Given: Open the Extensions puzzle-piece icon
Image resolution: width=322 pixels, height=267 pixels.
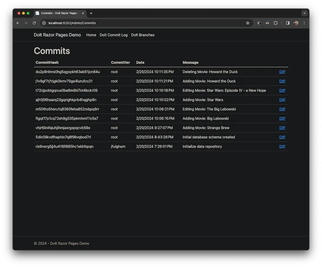Looking at the screenshot, I should click(x=276, y=23).
